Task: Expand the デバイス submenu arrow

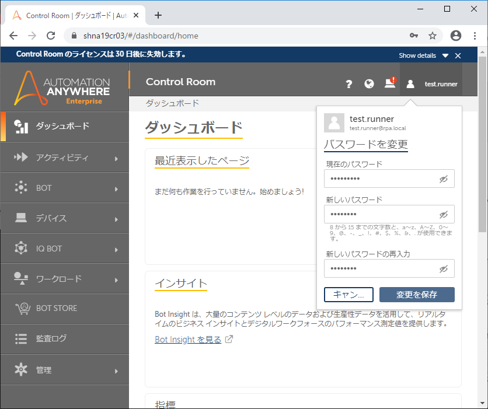Action: click(x=116, y=219)
